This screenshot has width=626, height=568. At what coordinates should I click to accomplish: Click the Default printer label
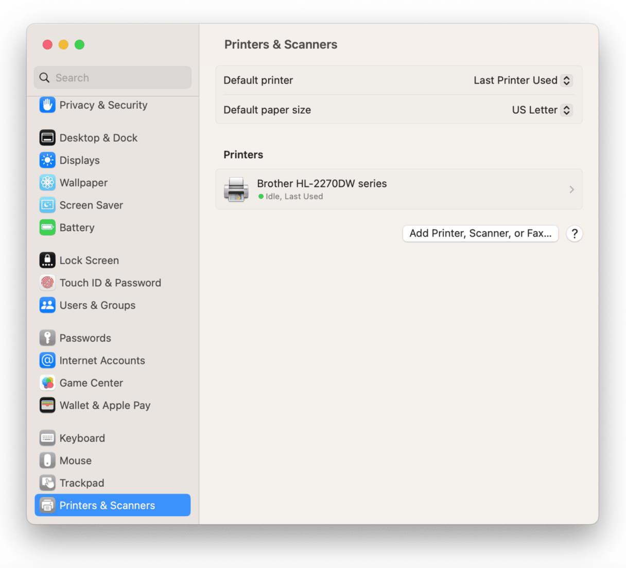click(x=258, y=80)
